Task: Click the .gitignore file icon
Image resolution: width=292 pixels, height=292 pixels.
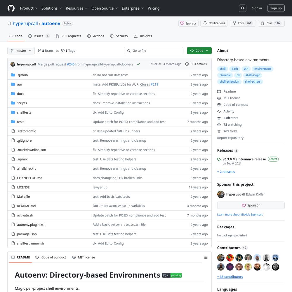Action: click(13, 140)
